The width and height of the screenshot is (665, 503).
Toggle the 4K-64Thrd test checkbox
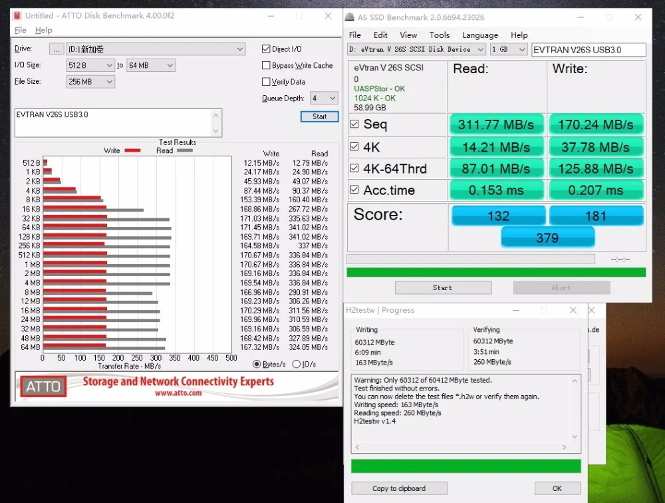point(354,168)
